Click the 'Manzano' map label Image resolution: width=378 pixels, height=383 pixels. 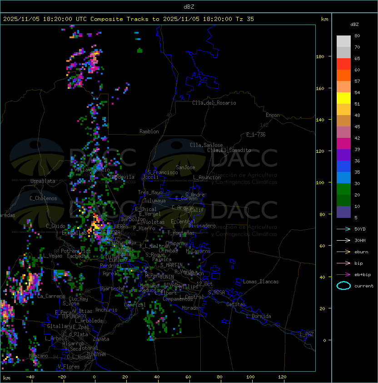pyautogui.click(x=38, y=356)
